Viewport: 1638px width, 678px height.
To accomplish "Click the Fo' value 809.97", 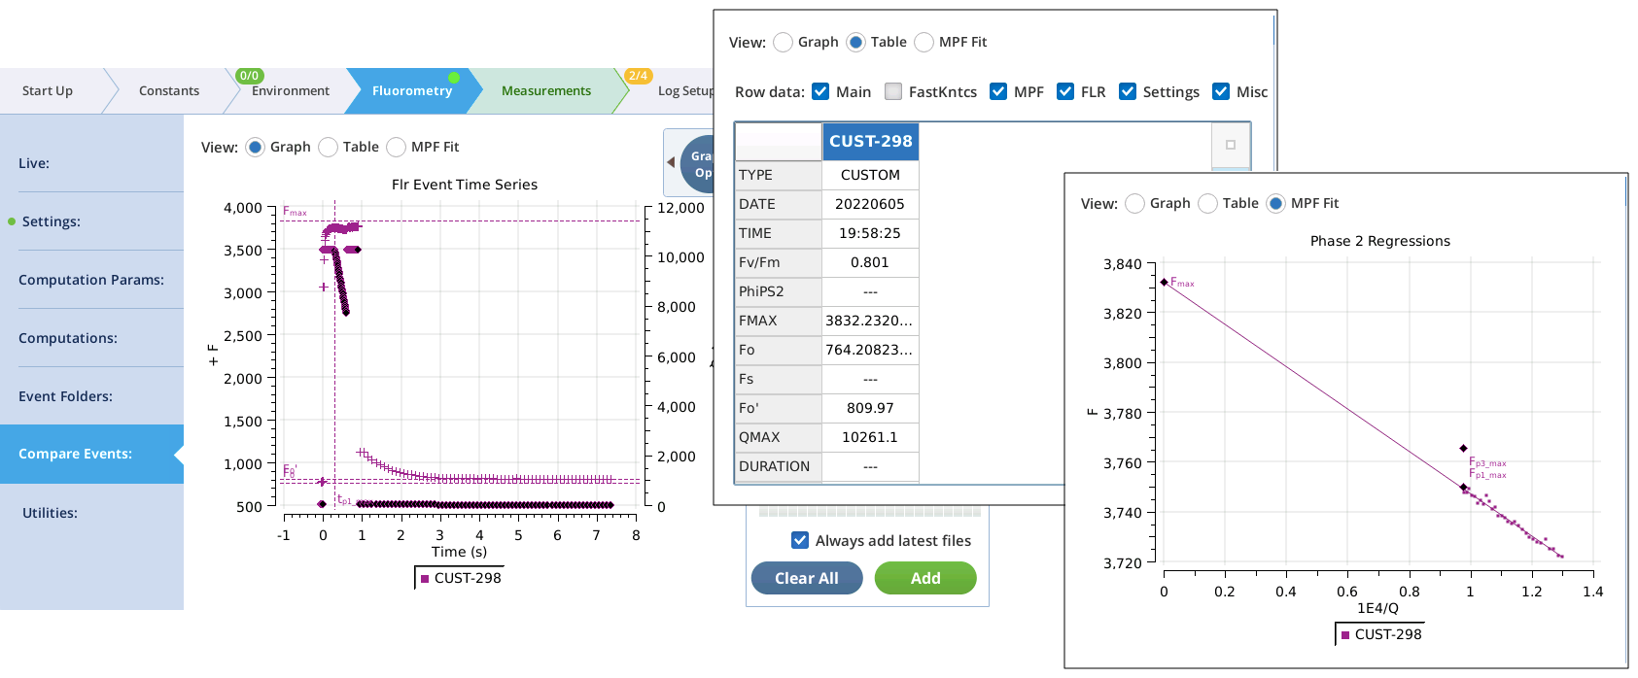I will [x=870, y=408].
